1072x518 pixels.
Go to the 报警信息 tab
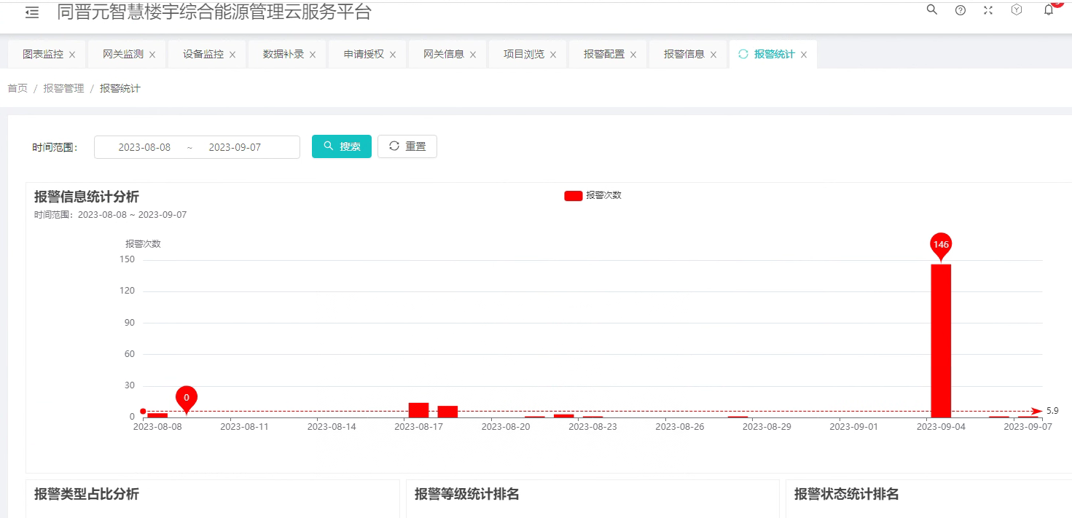click(x=684, y=54)
